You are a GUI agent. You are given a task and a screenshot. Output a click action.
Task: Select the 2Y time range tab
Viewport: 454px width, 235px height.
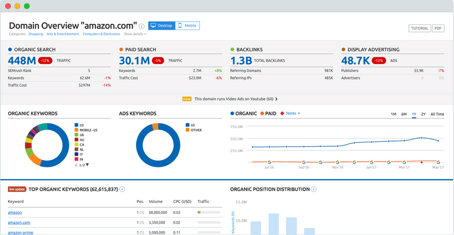pos(423,114)
